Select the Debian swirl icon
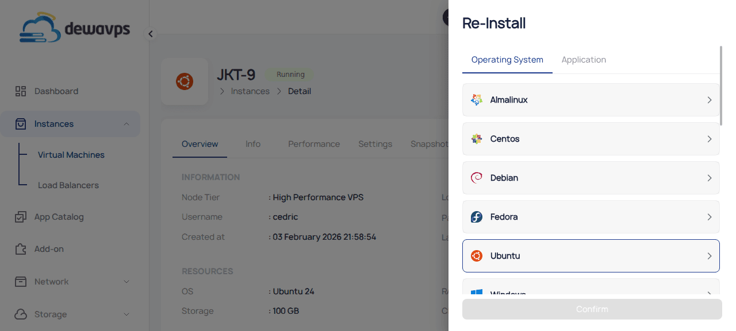Image resolution: width=736 pixels, height=331 pixels. 476,178
